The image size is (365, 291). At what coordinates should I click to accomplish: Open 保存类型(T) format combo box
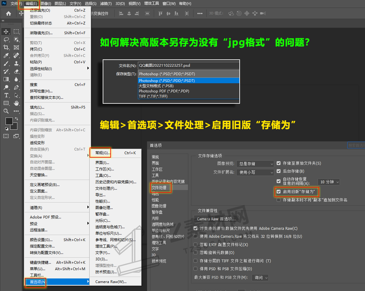[189, 74]
